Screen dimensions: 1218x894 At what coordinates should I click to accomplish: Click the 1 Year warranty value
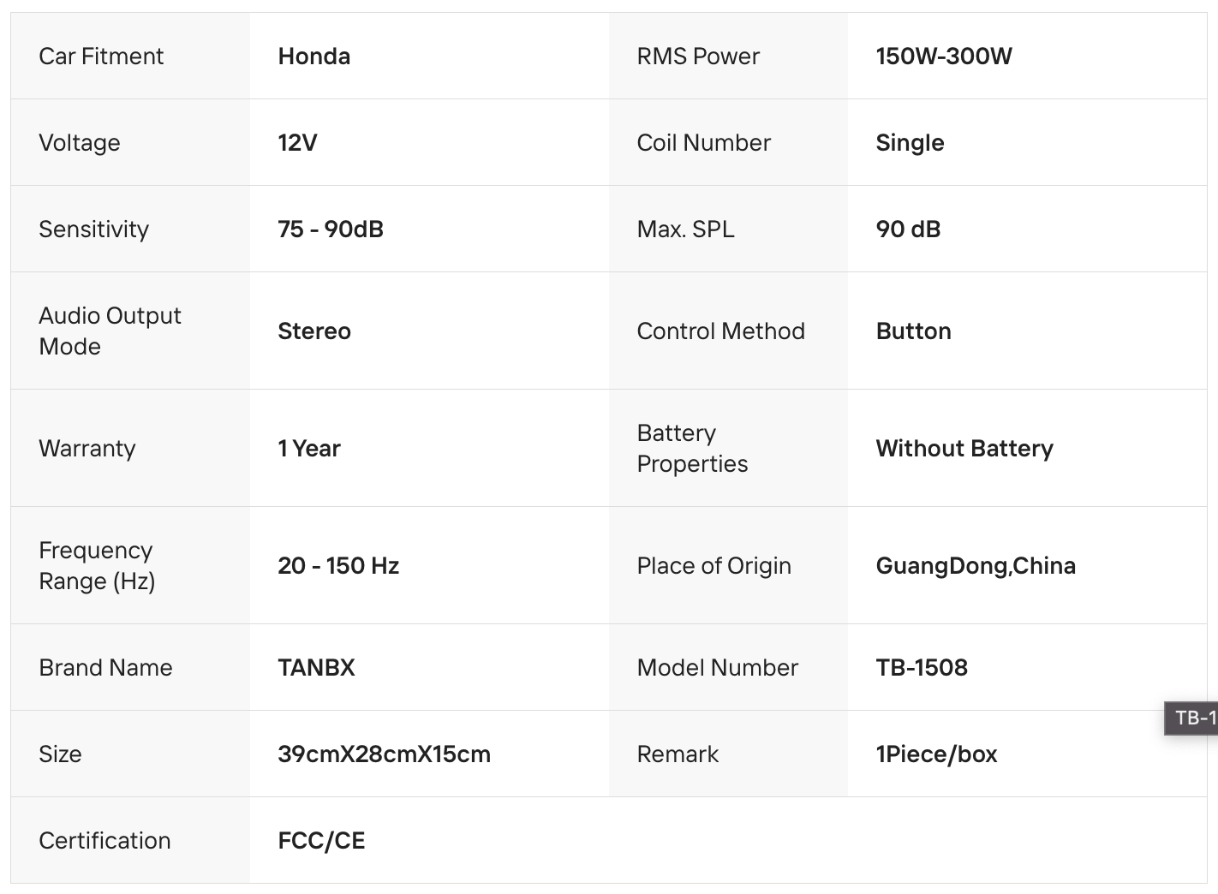[x=308, y=449]
